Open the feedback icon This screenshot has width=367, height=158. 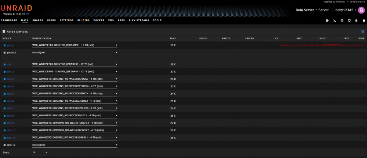click(x=342, y=20)
